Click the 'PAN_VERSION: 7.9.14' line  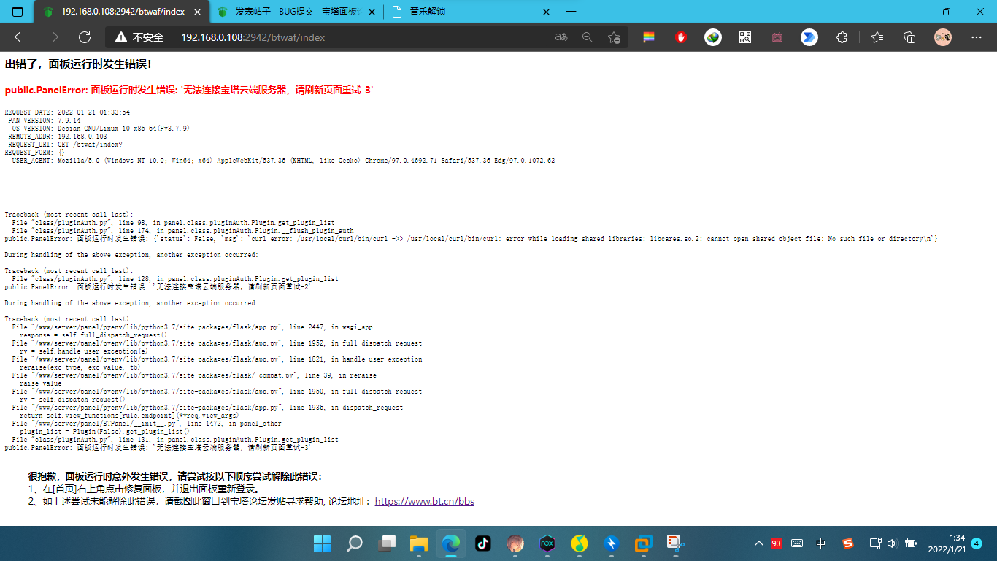point(45,121)
